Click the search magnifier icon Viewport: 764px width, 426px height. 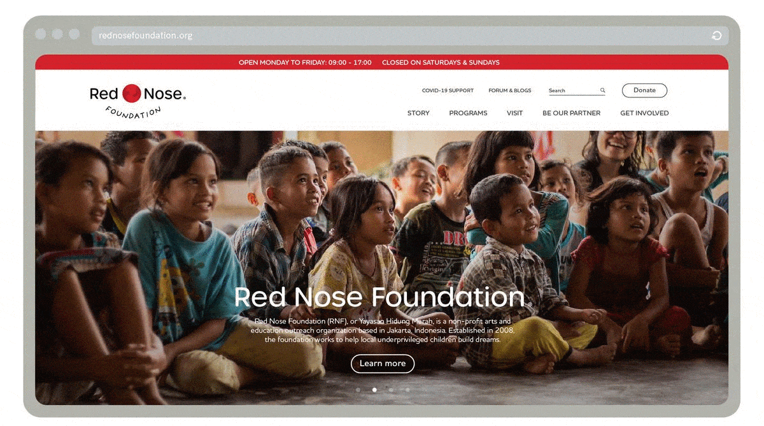[x=602, y=90]
